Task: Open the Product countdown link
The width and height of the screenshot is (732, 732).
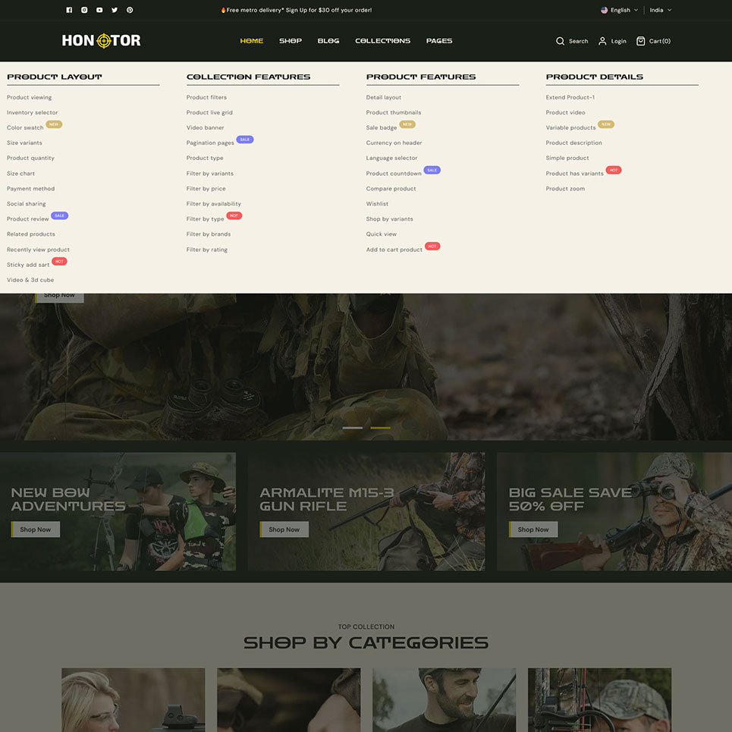Action: coord(394,174)
